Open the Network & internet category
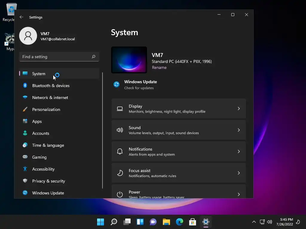 [59, 98]
